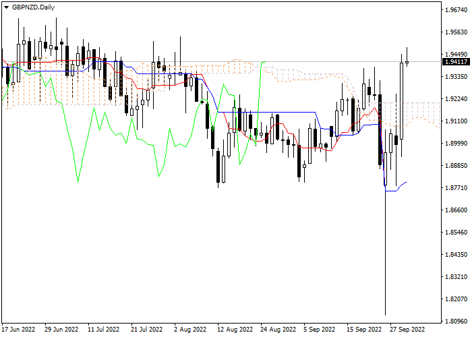Open the chart menu triangle beside GBPNZD
The image size is (472, 337).
[6, 7]
